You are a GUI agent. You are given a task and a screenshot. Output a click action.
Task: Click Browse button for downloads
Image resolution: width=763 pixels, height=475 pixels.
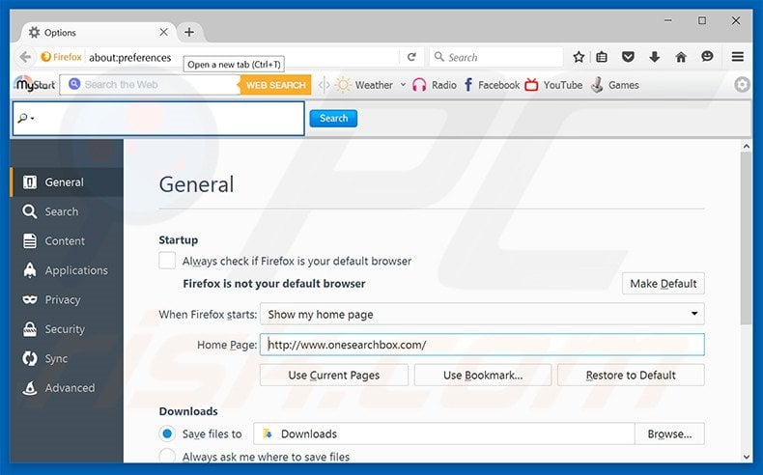click(669, 433)
